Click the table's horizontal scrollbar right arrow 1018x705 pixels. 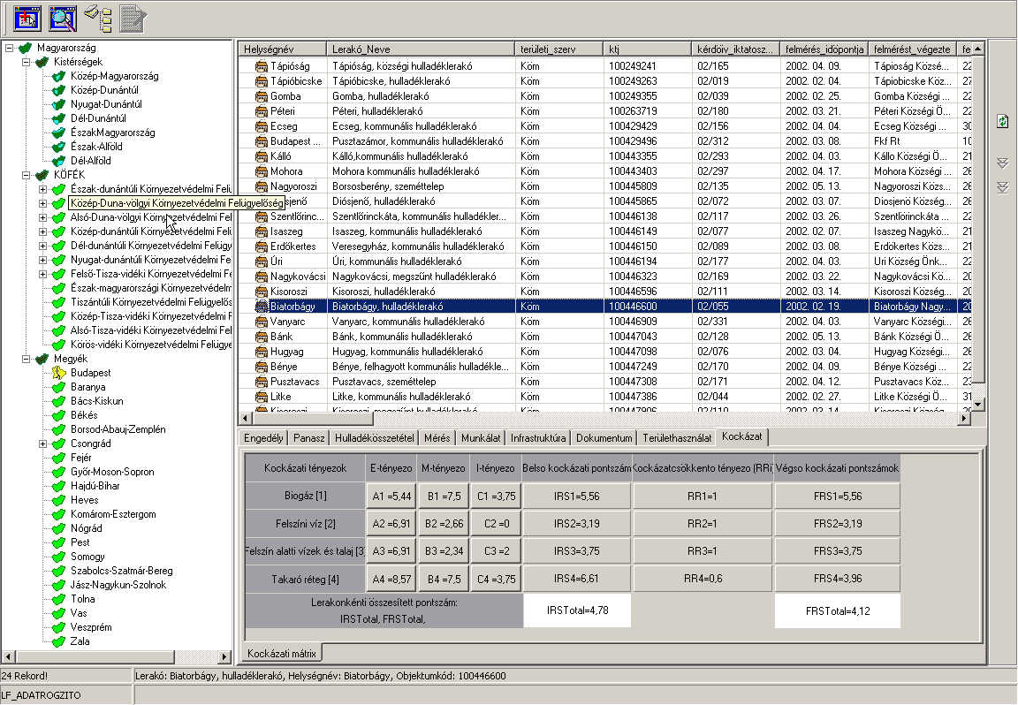[965, 419]
